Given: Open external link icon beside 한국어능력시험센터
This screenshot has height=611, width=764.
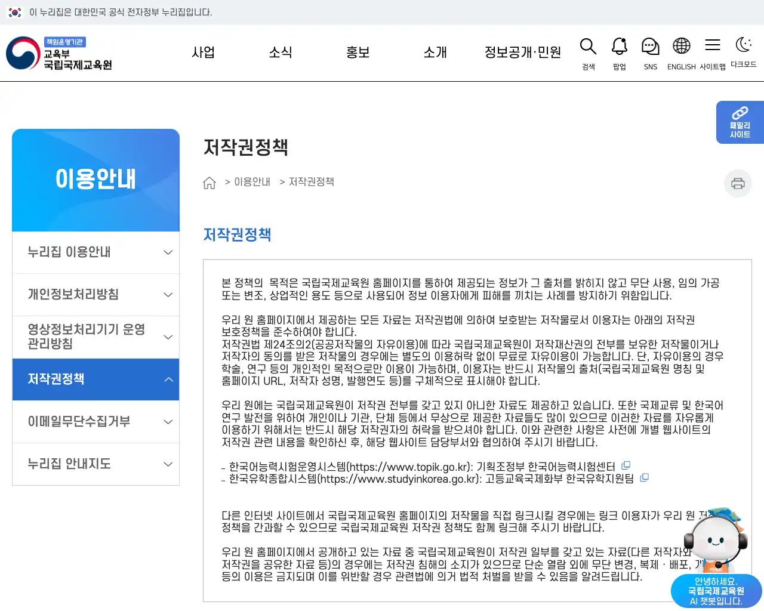Looking at the screenshot, I should 626,465.
